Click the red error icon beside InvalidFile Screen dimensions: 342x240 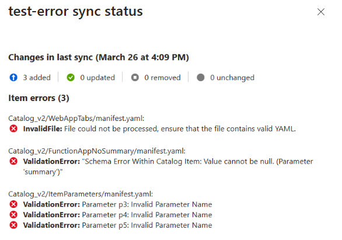(13, 128)
